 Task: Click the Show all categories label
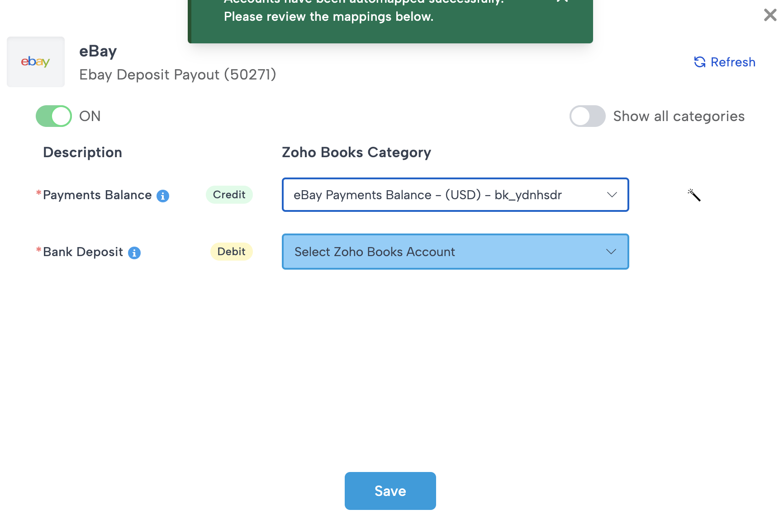679,116
